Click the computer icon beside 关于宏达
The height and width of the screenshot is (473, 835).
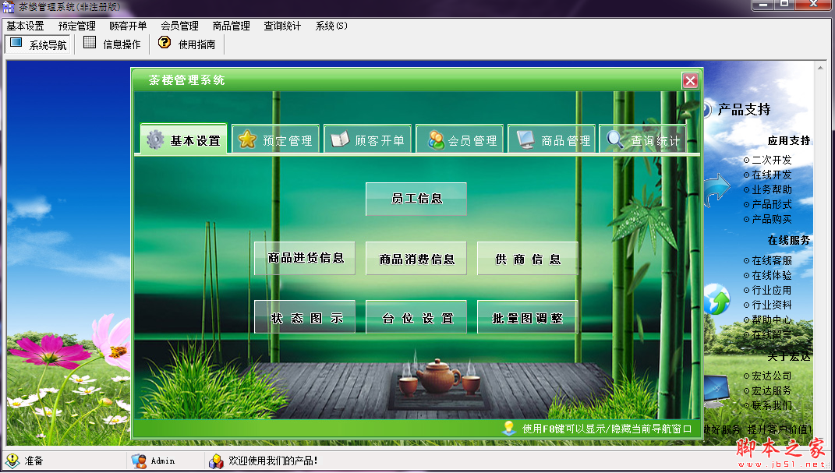716,390
